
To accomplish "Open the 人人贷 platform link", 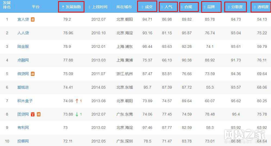I will [x=23, y=33].
